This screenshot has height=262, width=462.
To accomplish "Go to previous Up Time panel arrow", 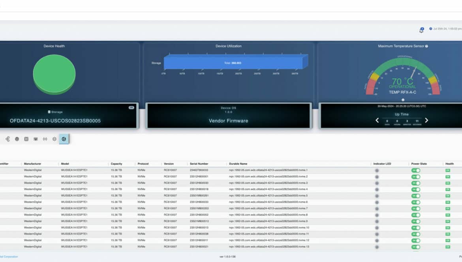I will 377,120.
